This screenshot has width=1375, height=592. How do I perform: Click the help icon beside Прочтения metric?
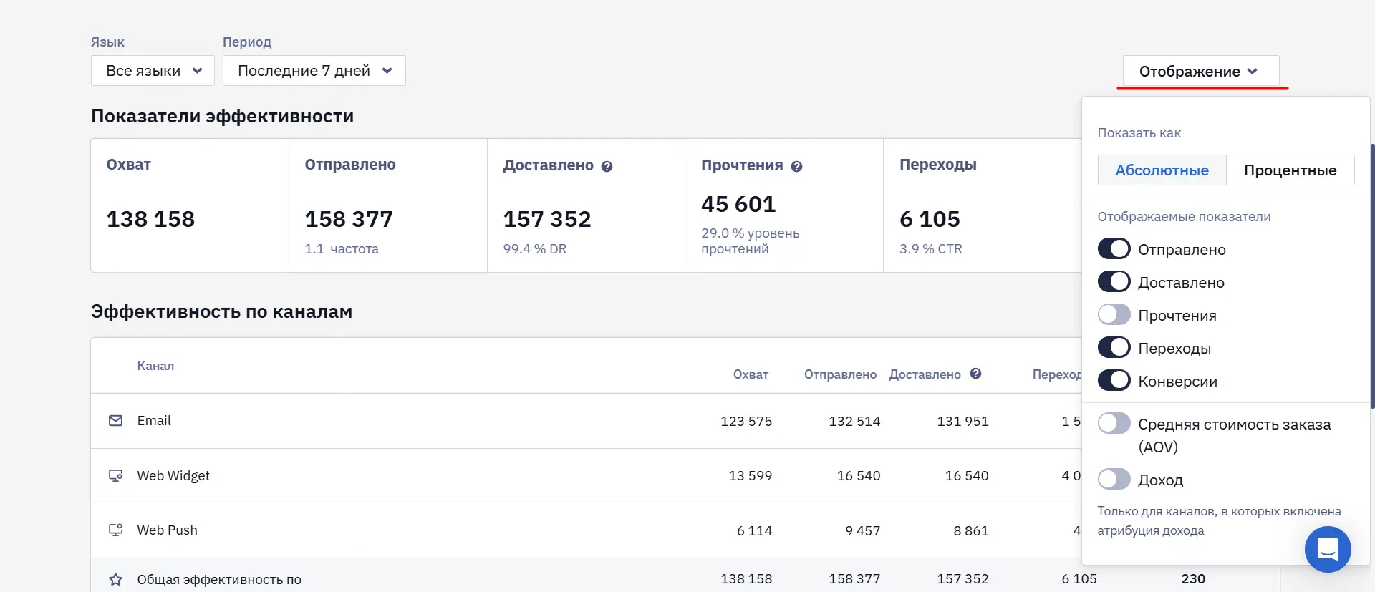coord(796,166)
